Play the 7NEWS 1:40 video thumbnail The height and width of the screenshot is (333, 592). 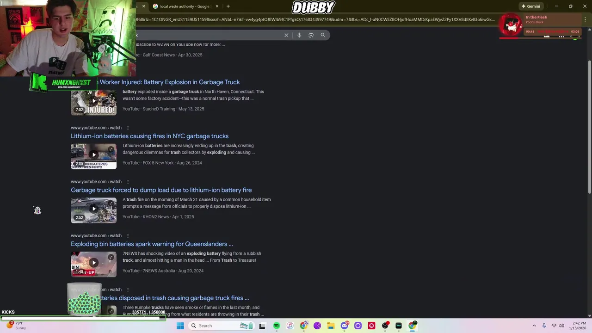tap(93, 264)
